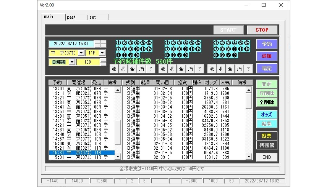This screenshot has height=187, width=327.
Task: Toggle number ⑬ in the third number grid
Action: tap(216, 55)
